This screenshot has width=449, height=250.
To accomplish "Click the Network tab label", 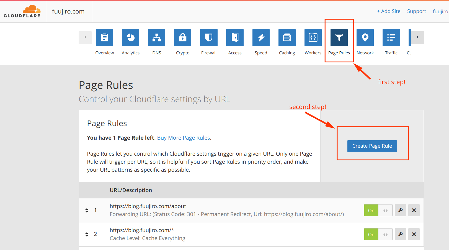I will (365, 53).
